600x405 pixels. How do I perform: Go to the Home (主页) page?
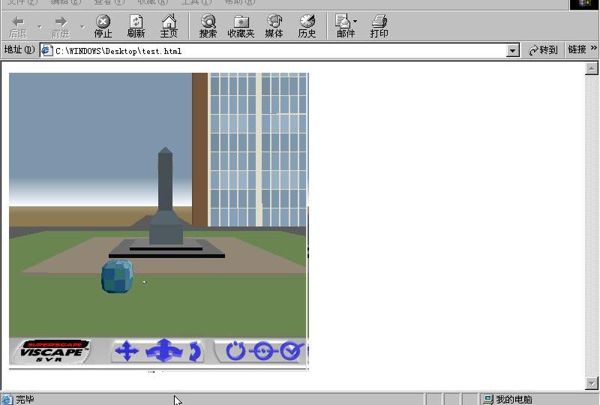[169, 26]
